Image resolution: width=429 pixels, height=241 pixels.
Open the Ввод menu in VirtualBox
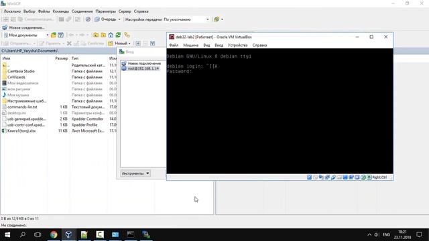pos(219,45)
